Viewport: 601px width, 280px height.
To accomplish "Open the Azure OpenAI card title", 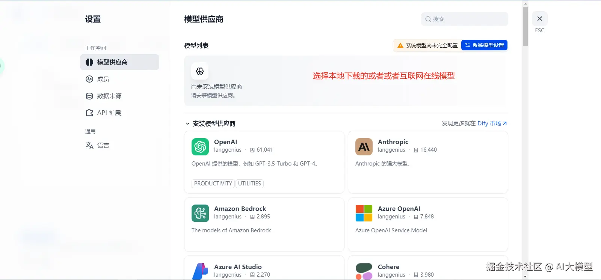I will point(399,209).
